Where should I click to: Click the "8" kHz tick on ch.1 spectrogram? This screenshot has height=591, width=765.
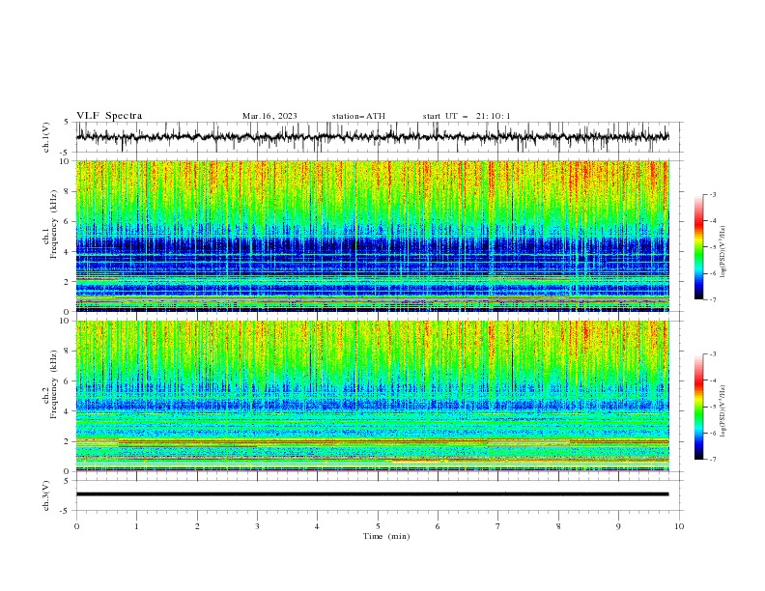click(x=67, y=191)
